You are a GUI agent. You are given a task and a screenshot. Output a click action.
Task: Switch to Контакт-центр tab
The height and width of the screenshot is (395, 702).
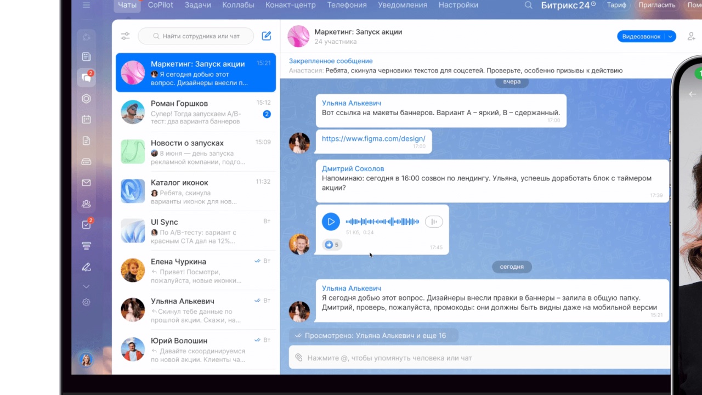click(x=291, y=5)
